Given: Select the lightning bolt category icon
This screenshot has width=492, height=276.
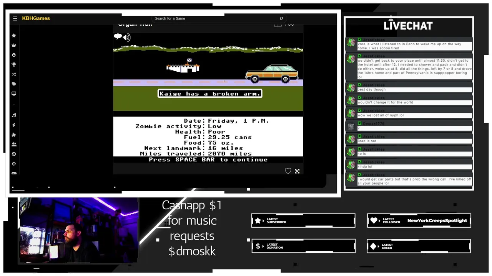Looking at the screenshot, I should (14, 125).
